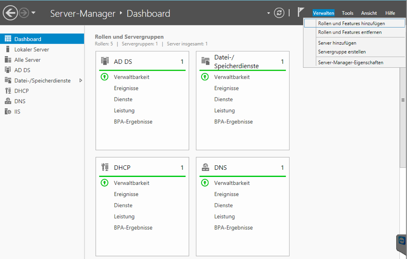
Task: Click DNS tile header icon
Action: click(x=205, y=167)
